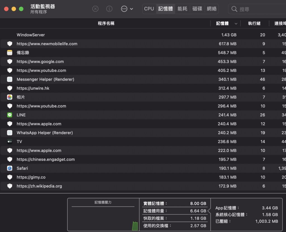Click the shield icon for youtube.com 296.4 MB
286x232 pixels.
[x=10, y=106]
